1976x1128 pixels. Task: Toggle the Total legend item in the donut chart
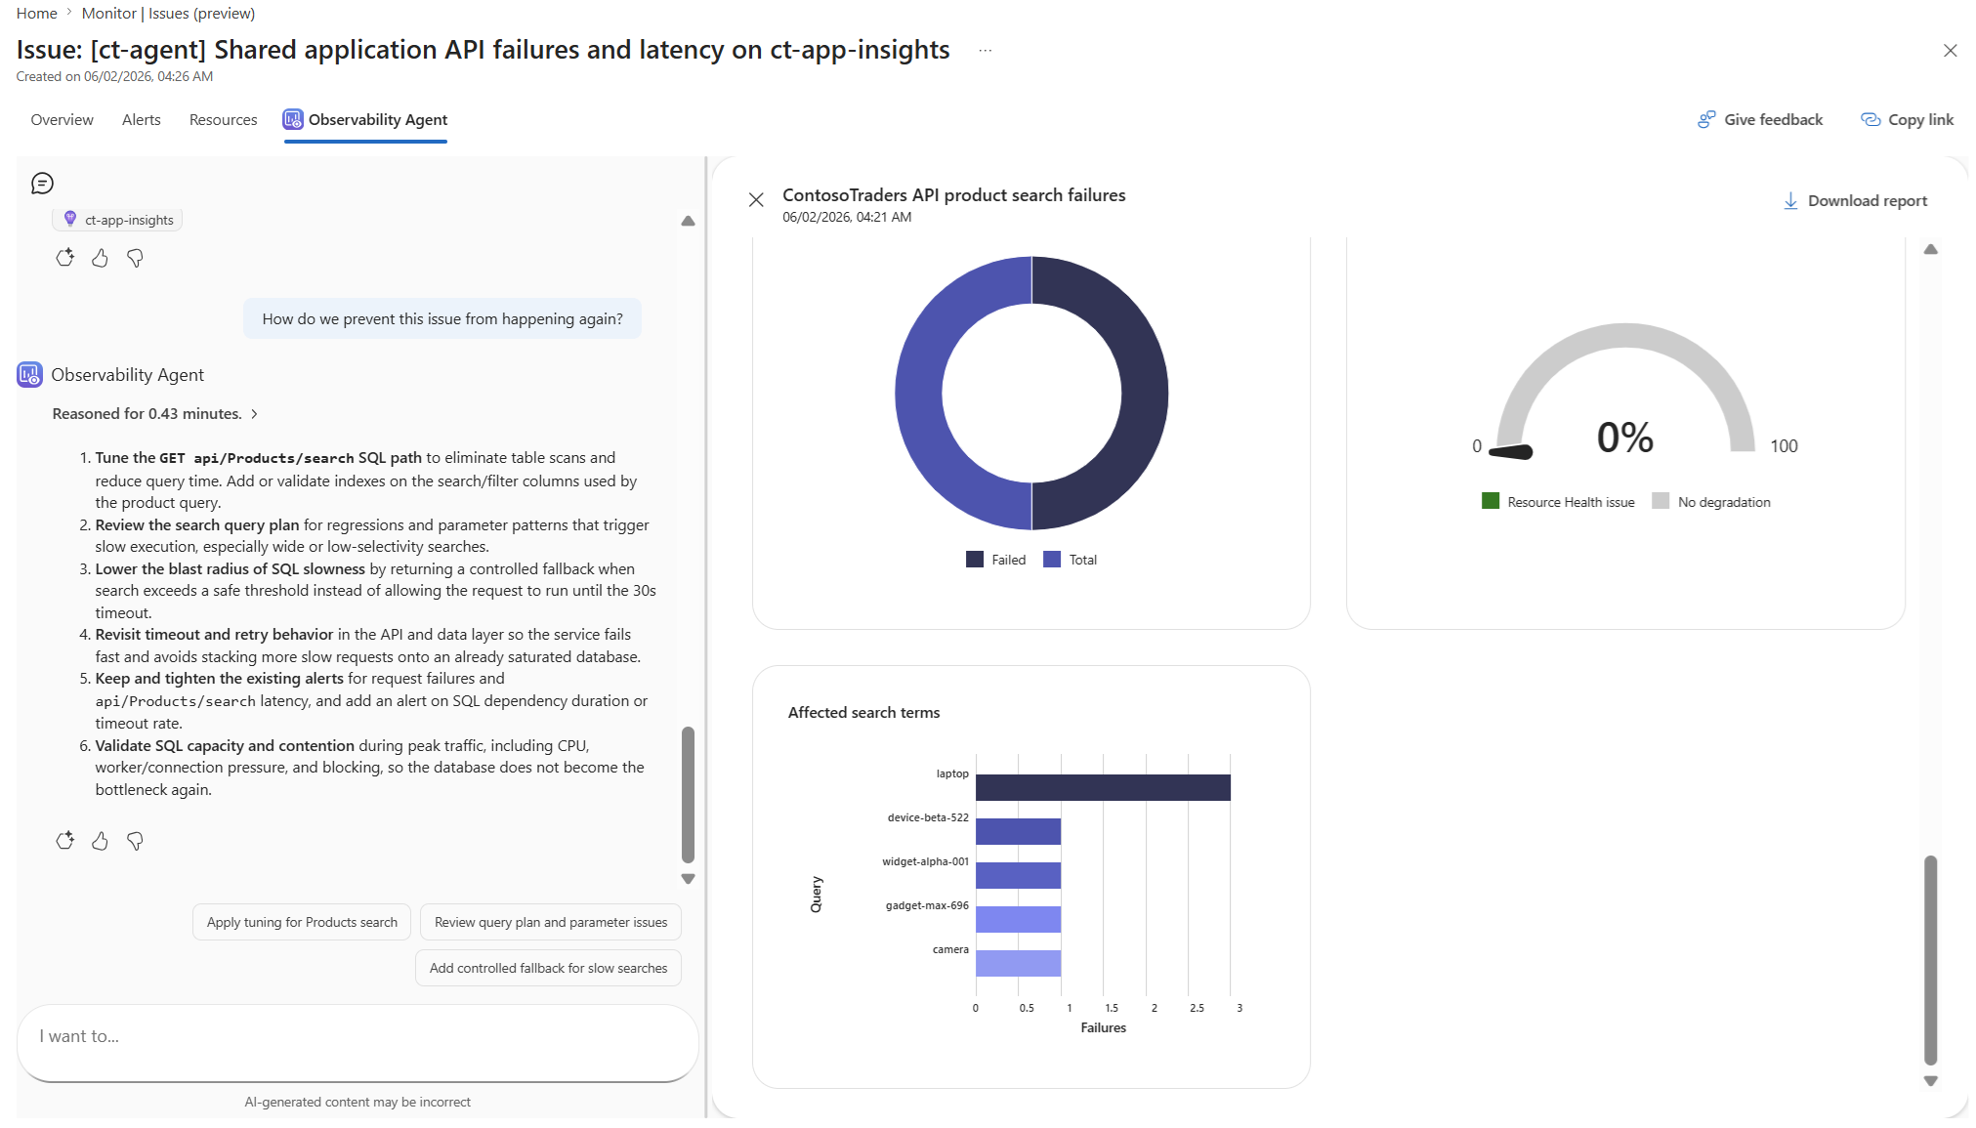(x=1071, y=560)
